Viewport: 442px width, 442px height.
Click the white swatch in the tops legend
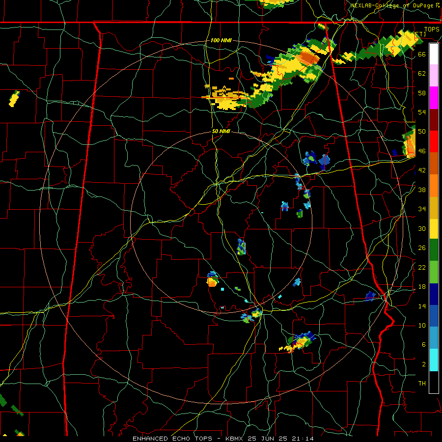click(434, 54)
